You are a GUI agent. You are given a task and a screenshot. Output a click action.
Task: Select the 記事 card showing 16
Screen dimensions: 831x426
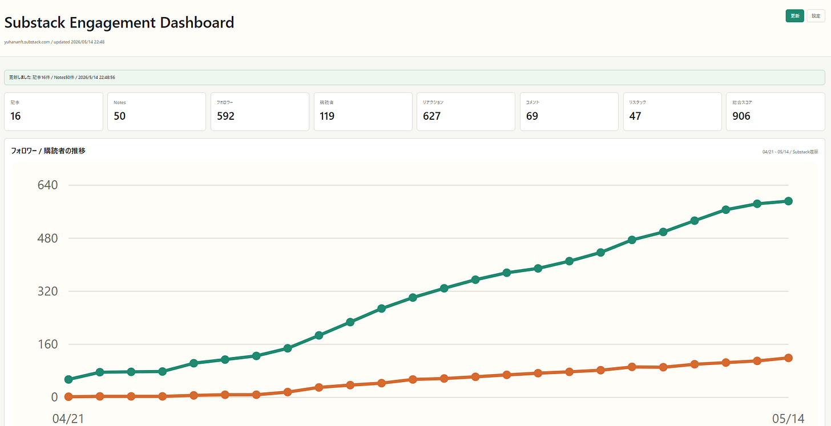(x=54, y=112)
